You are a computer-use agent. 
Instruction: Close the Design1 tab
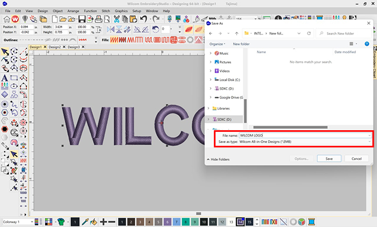pos(45,47)
